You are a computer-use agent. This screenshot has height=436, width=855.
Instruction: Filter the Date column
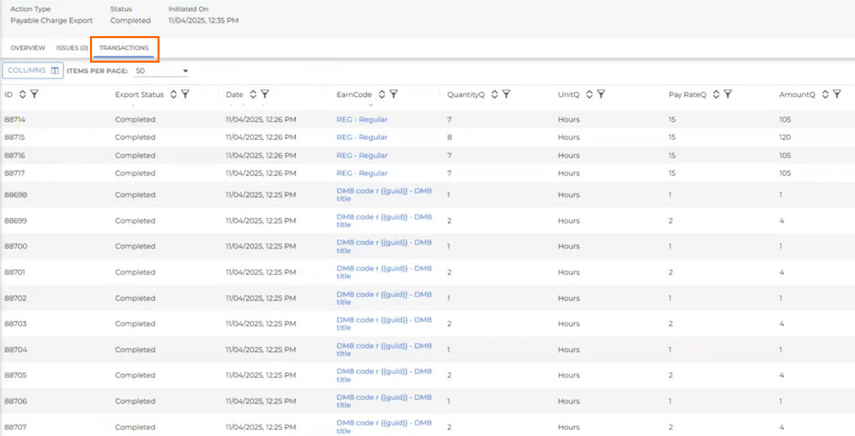point(265,95)
